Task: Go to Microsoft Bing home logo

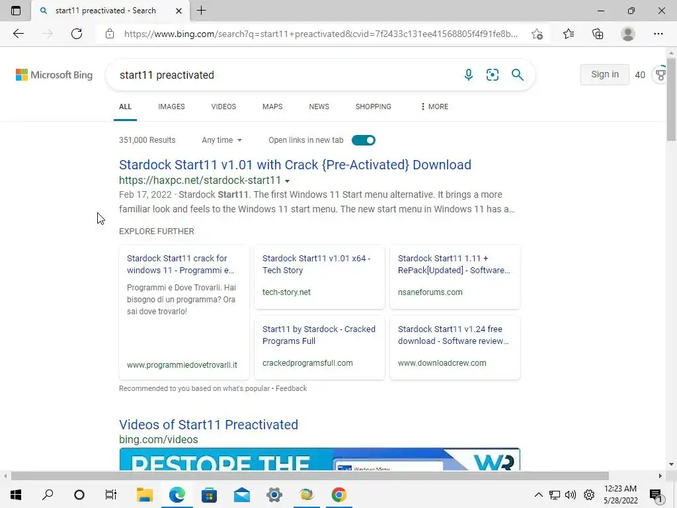Action: click(54, 75)
